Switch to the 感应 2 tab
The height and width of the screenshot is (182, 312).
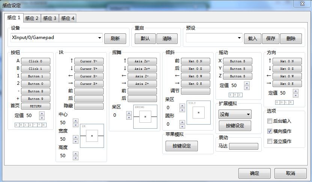(x=32, y=18)
